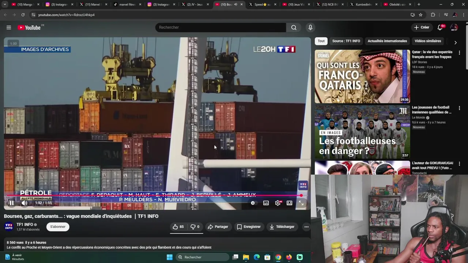Open the Franco-Qataris video thumbnail
Viewport: 468px width, 263px height.
pos(362,76)
